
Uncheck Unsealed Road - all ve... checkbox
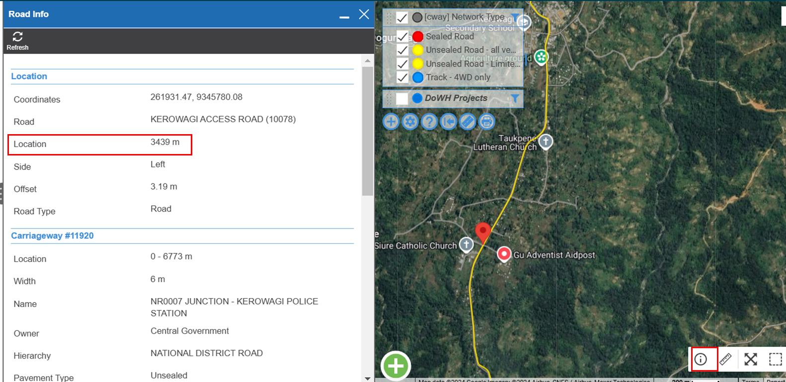tap(402, 50)
